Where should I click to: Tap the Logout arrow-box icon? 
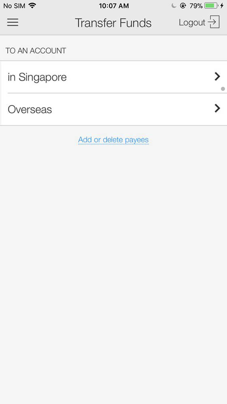coord(214,22)
